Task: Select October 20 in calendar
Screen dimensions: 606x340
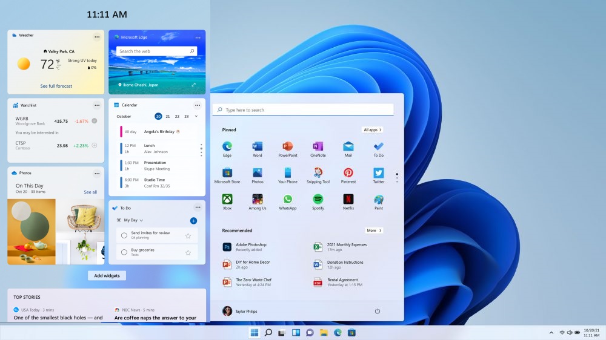Action: (x=158, y=116)
